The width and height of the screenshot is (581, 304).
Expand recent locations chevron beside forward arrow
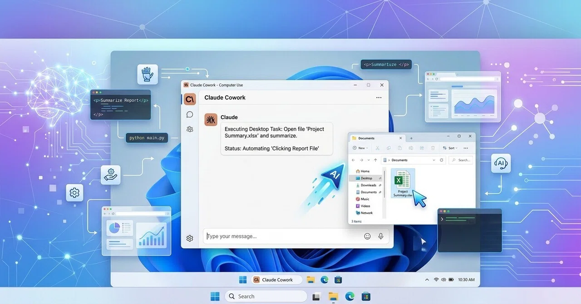[x=369, y=160]
